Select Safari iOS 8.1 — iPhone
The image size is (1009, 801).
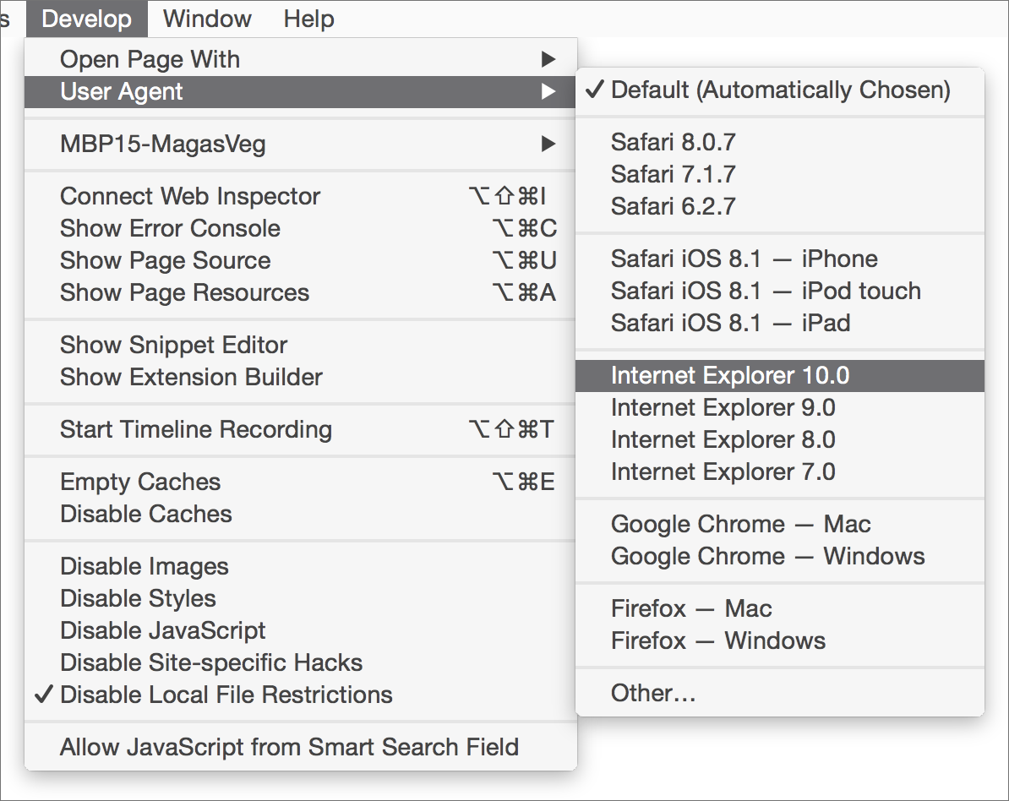pos(780,259)
